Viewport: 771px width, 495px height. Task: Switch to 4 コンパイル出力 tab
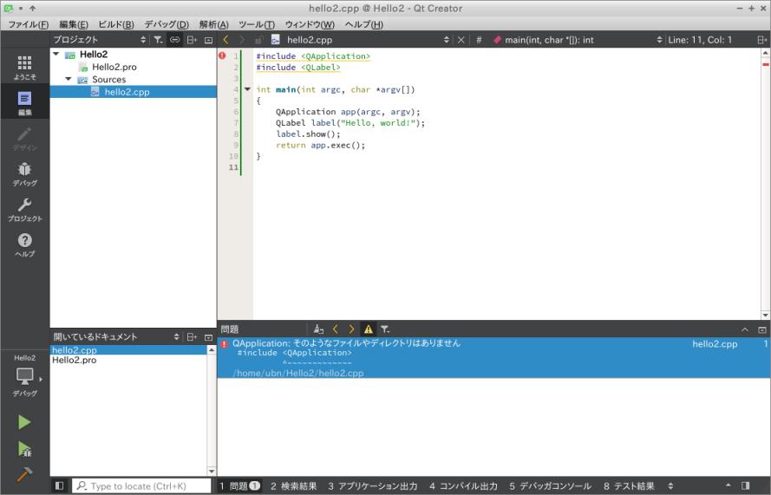[463, 485]
